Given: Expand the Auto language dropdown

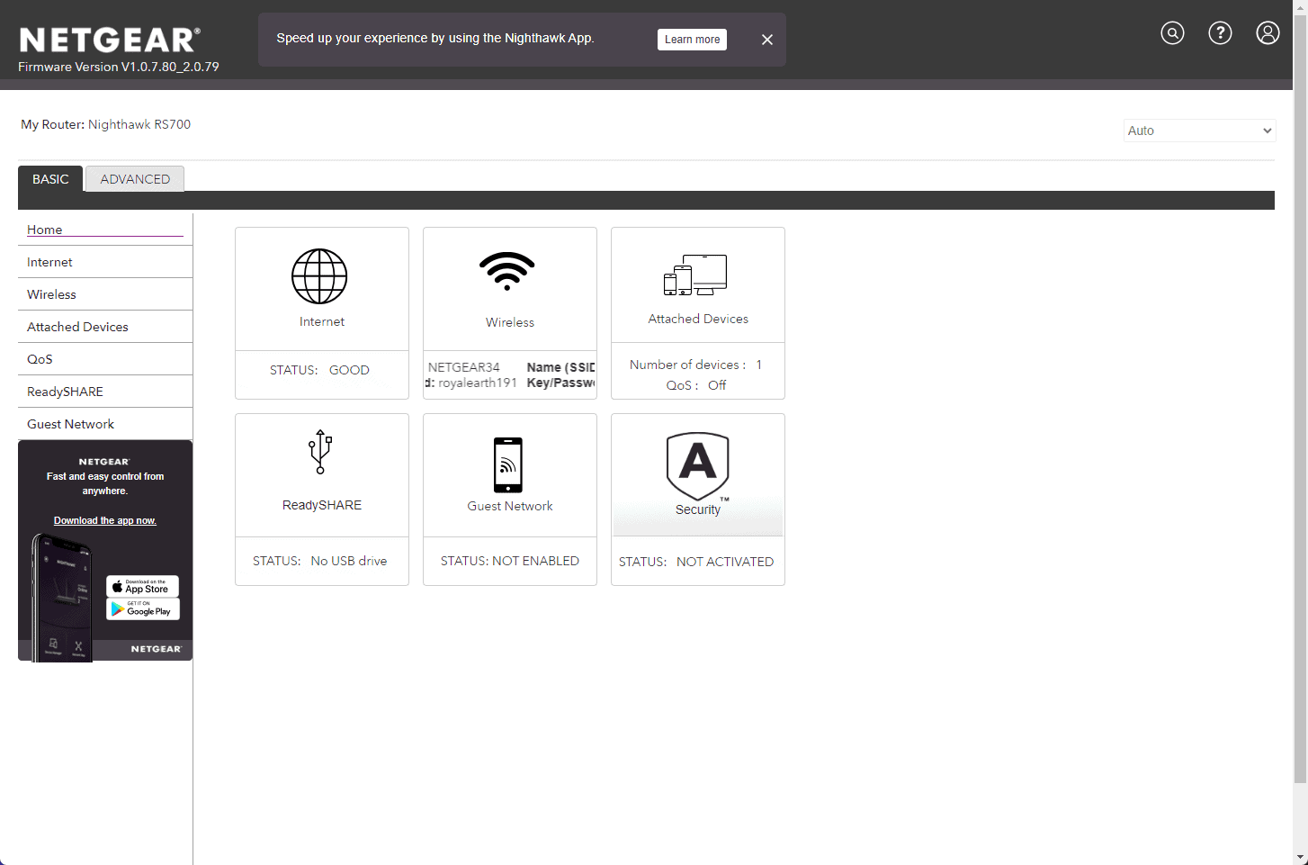Looking at the screenshot, I should click(x=1199, y=131).
